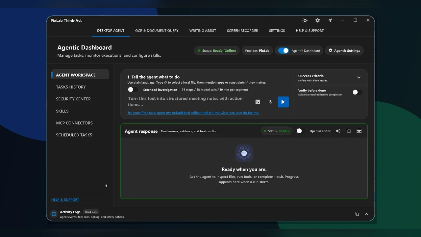Focus the task prompt text field

coord(189,101)
